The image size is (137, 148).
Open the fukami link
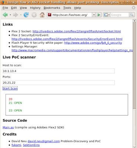pyautogui.click(x=16, y=145)
